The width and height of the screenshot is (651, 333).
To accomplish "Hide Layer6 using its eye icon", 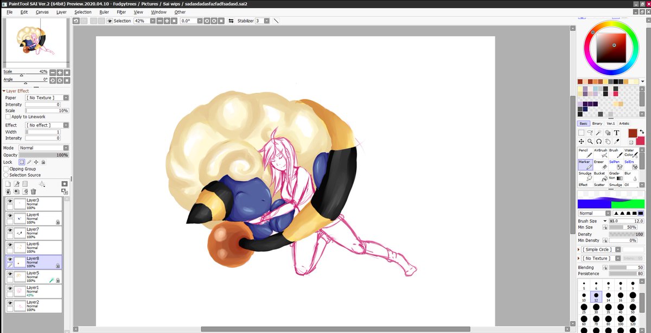I will click(x=10, y=245).
